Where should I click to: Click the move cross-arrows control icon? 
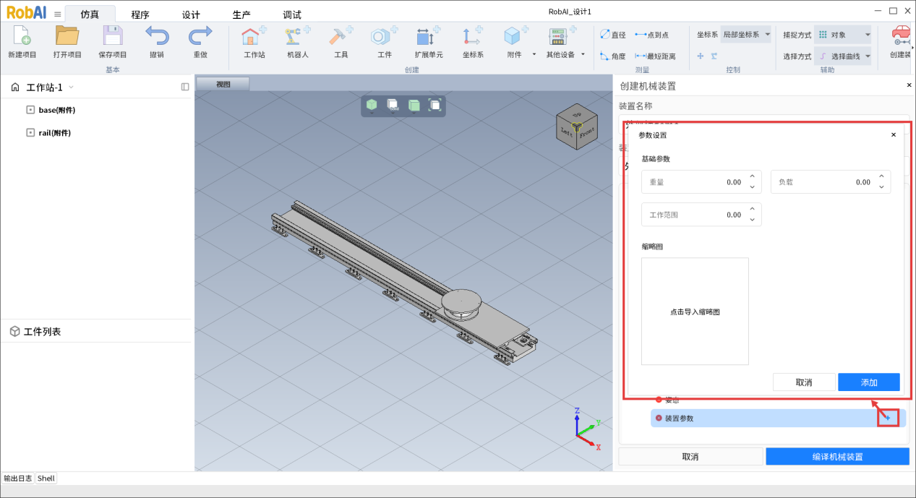701,56
